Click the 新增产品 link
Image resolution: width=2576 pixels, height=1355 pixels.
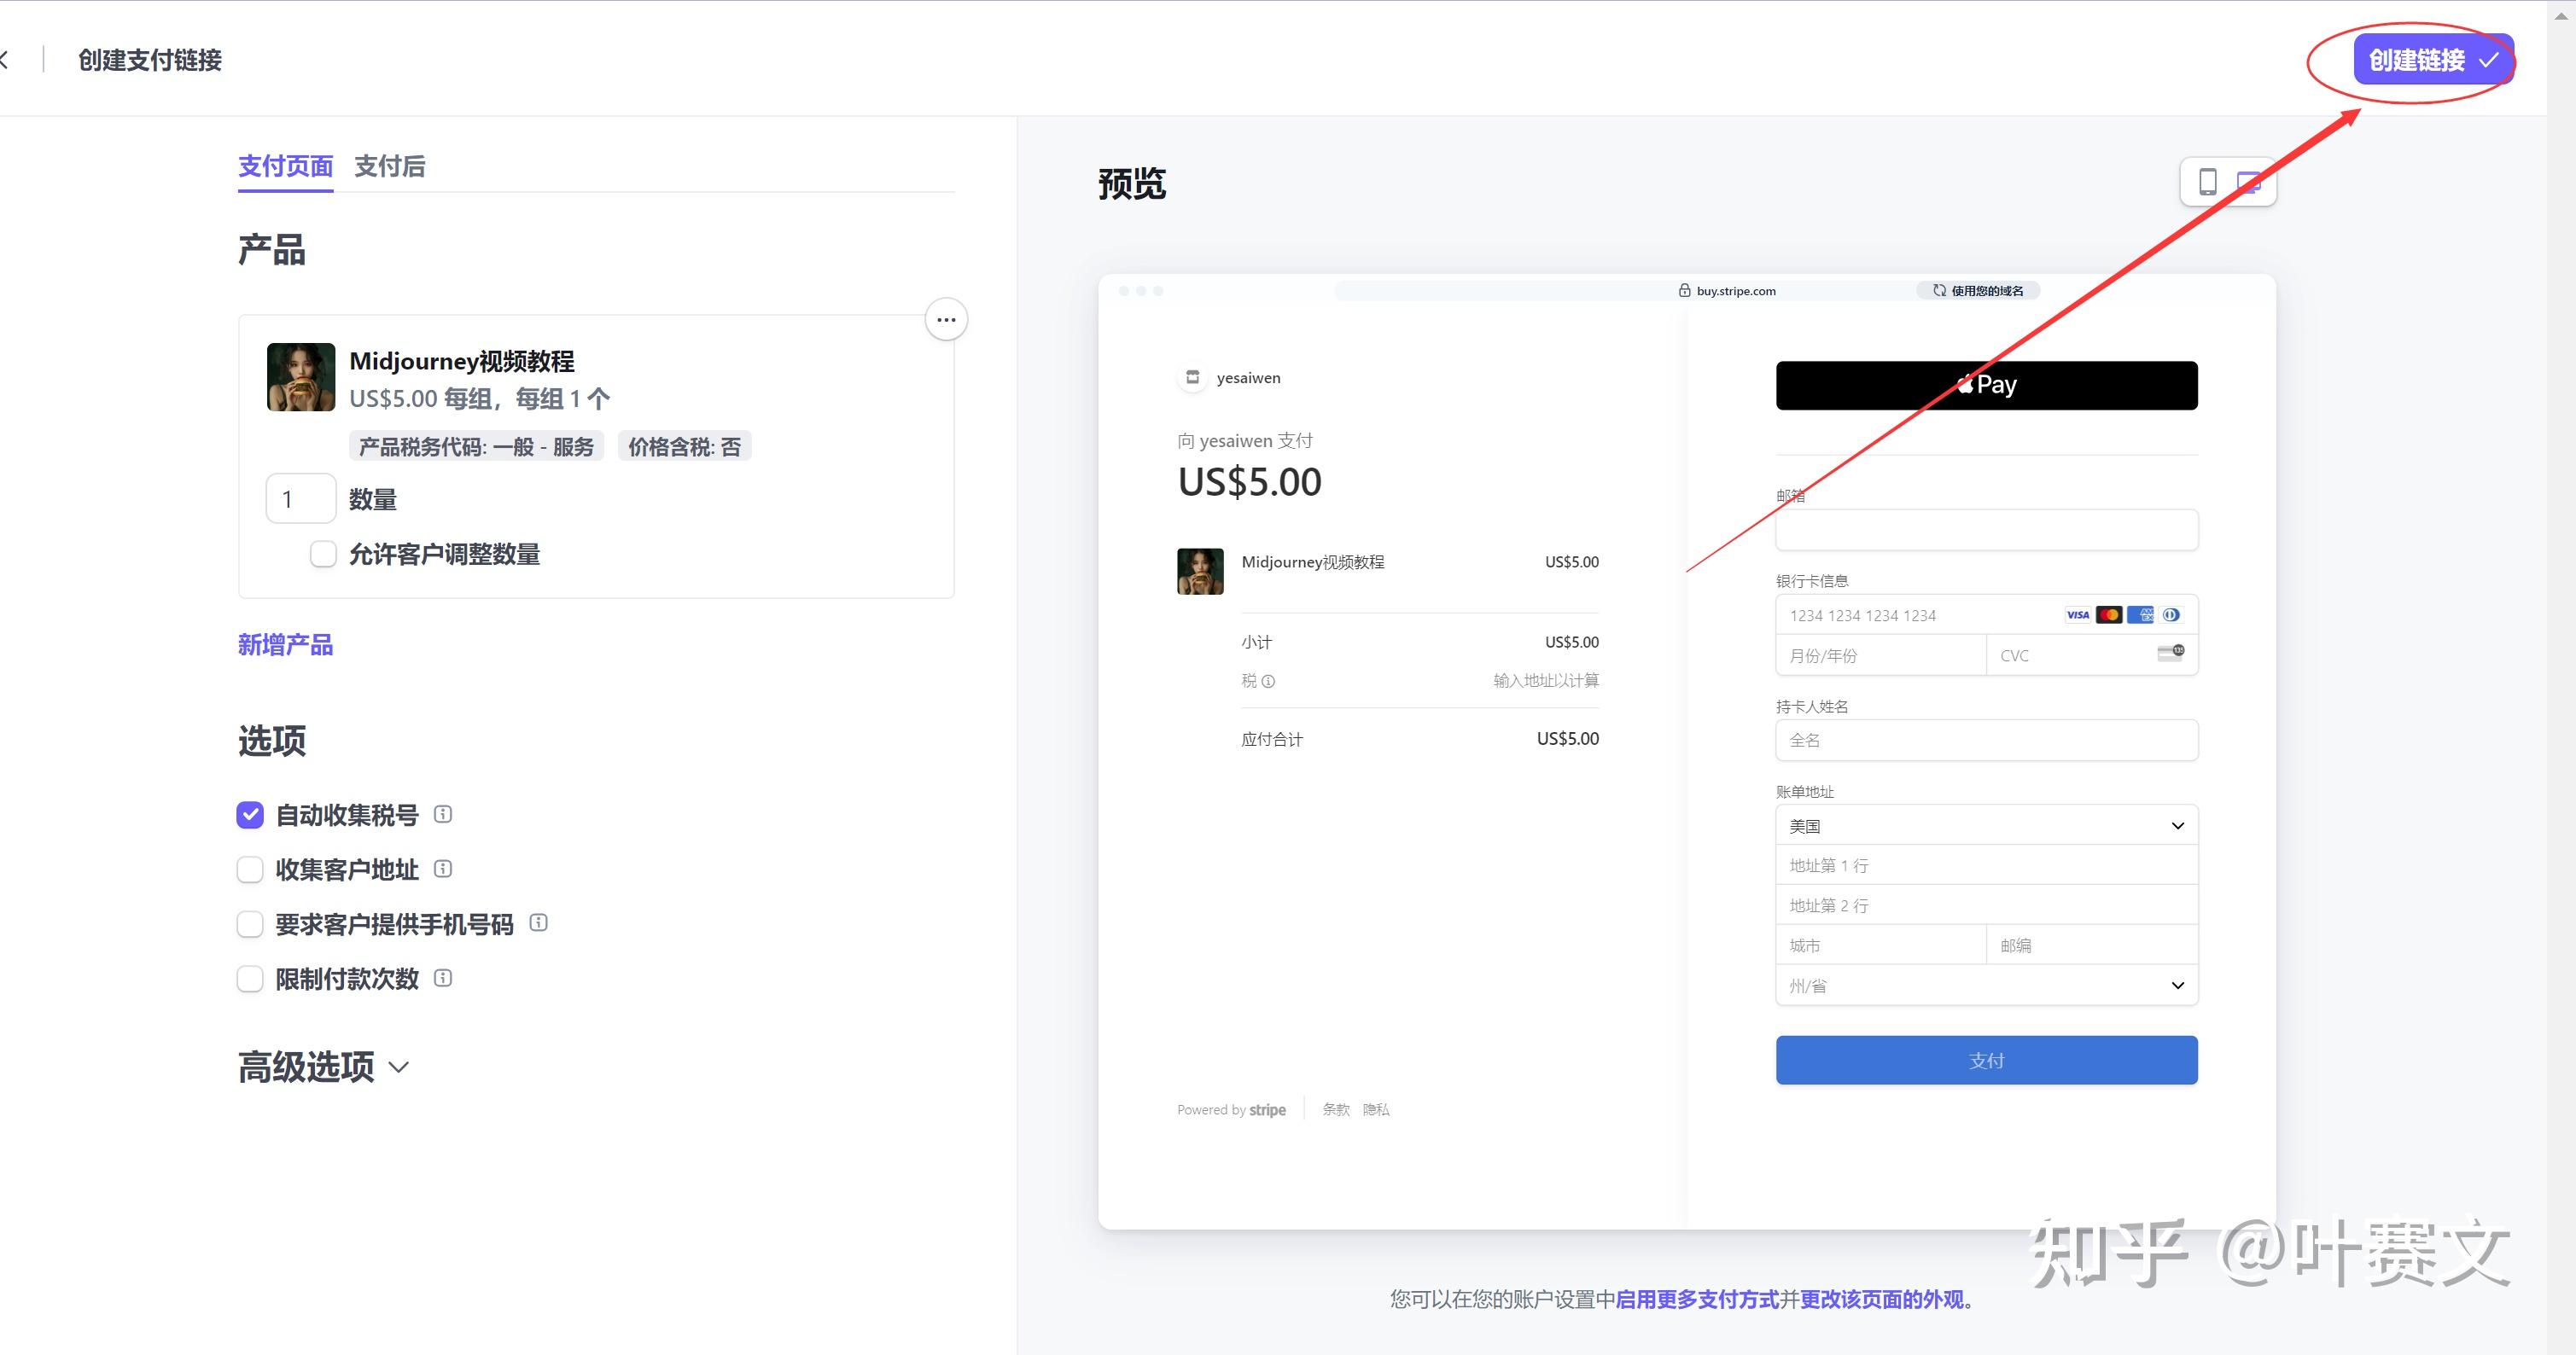(285, 645)
